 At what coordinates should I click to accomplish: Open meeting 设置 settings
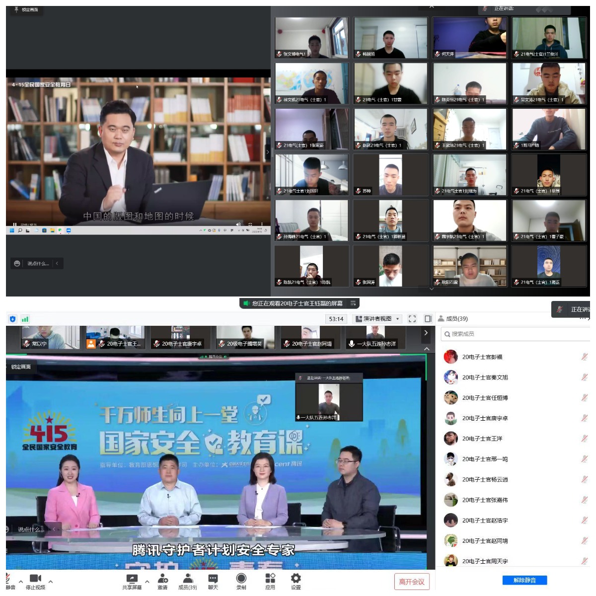295,580
